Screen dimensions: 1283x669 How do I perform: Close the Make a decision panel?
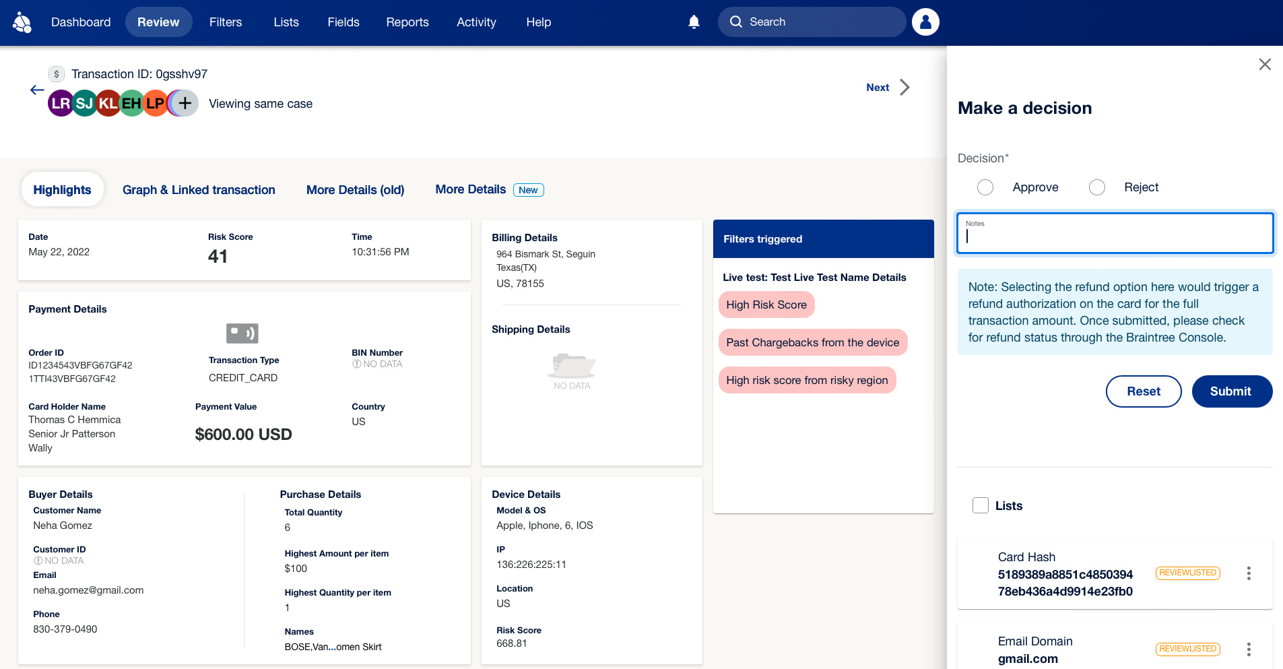pos(1265,64)
